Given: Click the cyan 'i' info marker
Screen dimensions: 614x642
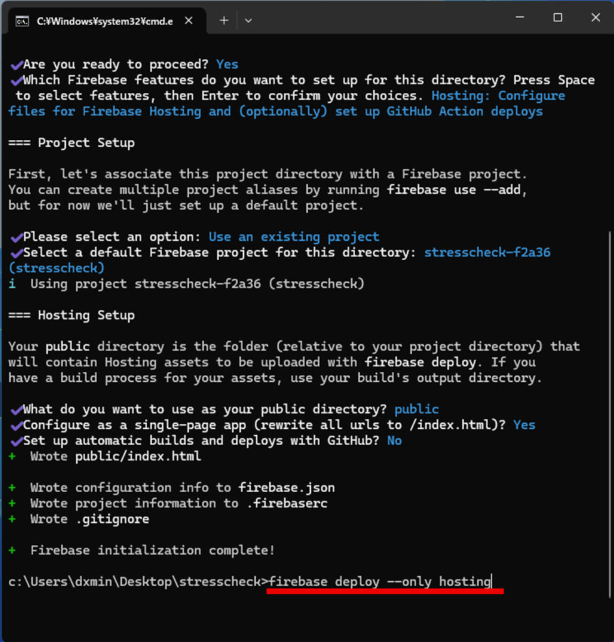Looking at the screenshot, I should (13, 284).
